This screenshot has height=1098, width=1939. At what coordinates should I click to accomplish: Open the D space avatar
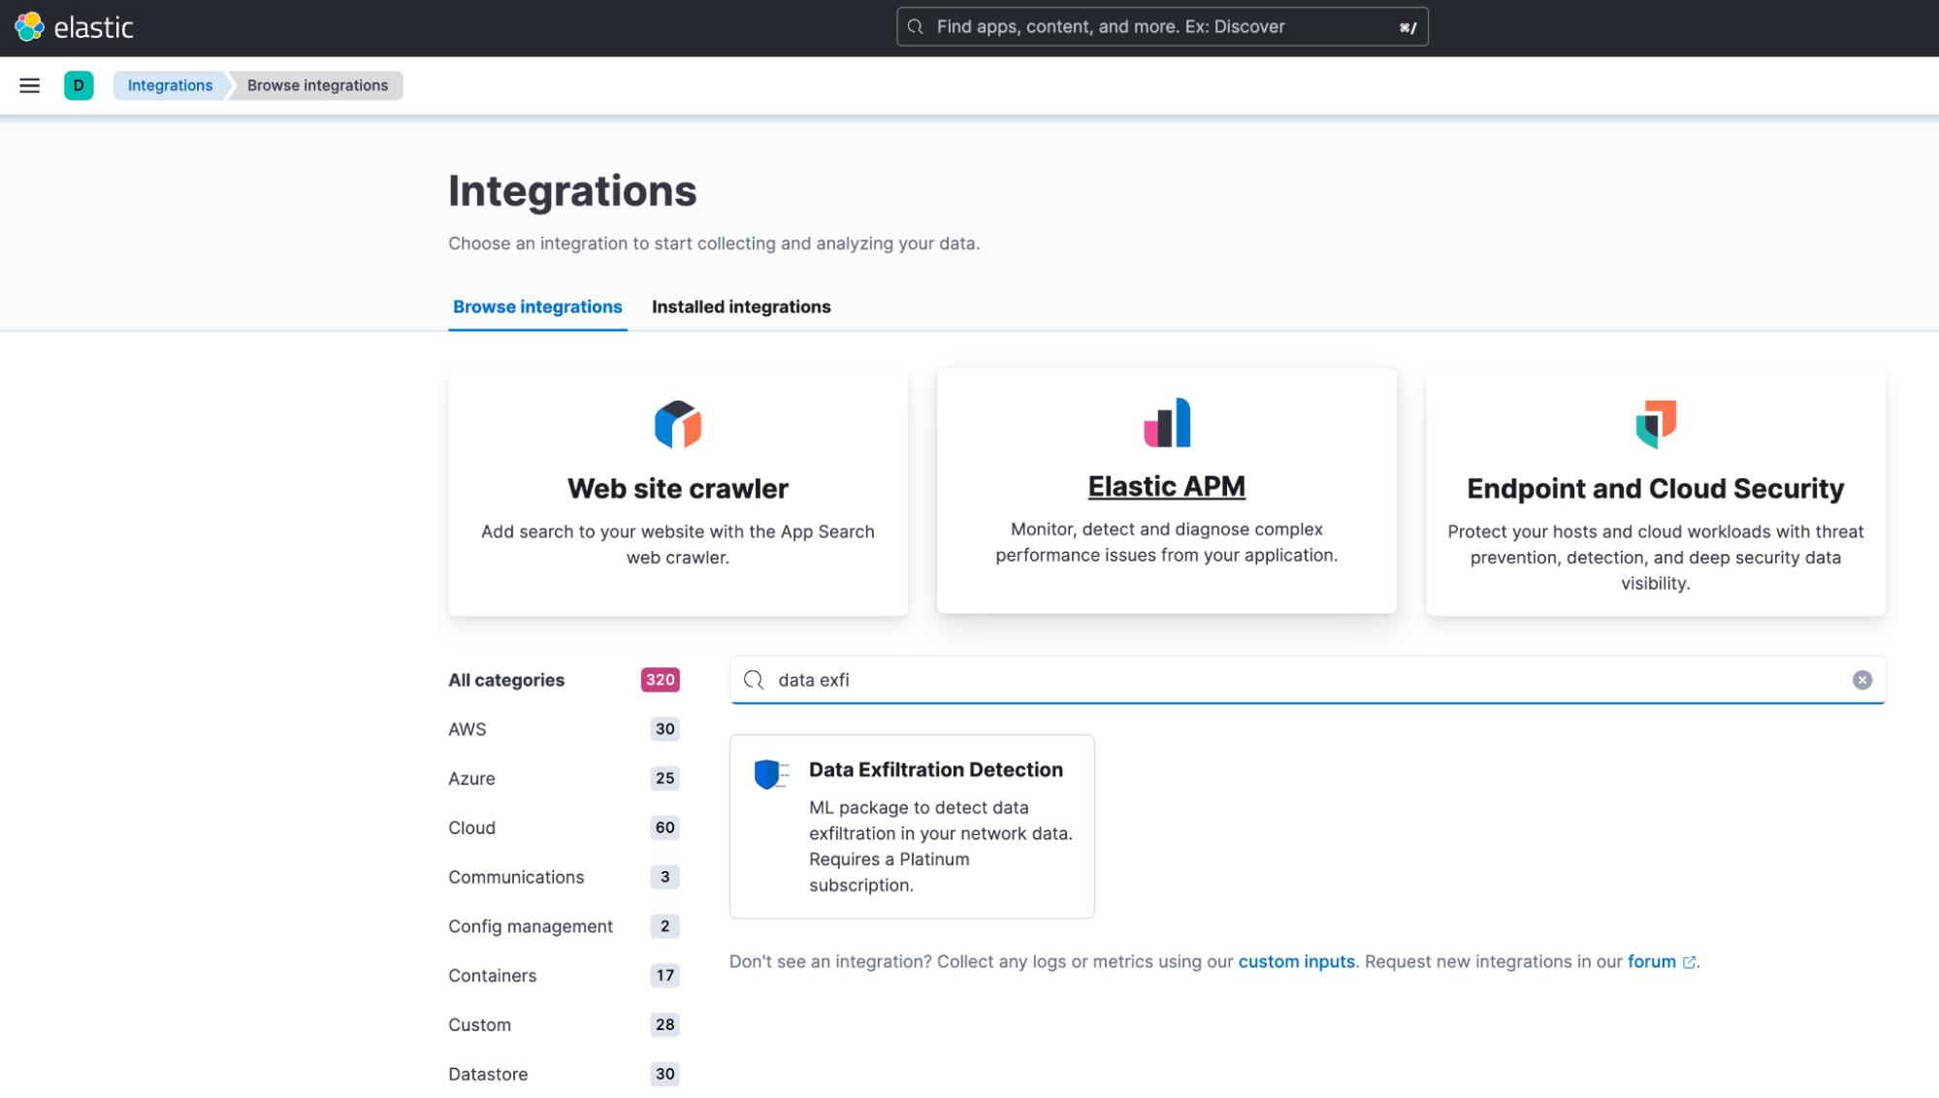pos(79,85)
